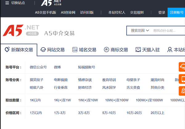This screenshot has height=129, width=185.
Task: Click the person icon near 本站
Action: pyautogui.click(x=170, y=50)
